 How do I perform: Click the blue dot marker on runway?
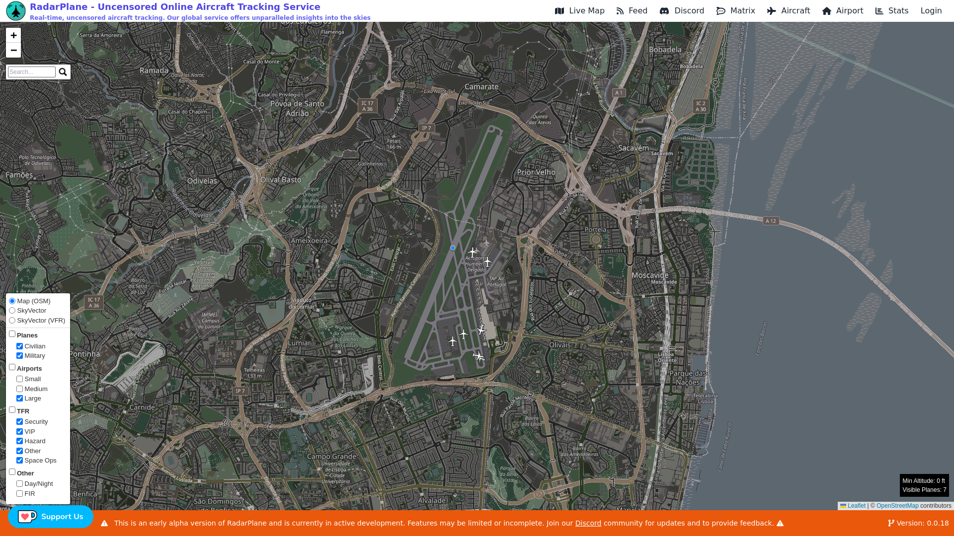pyautogui.click(x=453, y=248)
